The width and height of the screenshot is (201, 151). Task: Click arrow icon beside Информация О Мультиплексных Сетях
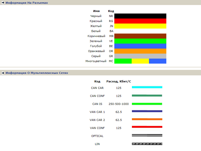(x=3, y=73)
